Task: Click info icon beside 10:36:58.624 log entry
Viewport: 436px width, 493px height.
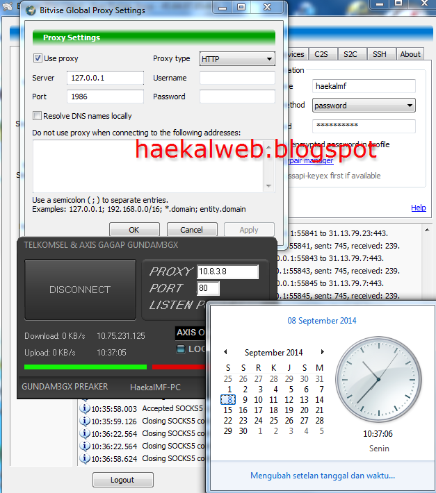Action: coord(84,458)
